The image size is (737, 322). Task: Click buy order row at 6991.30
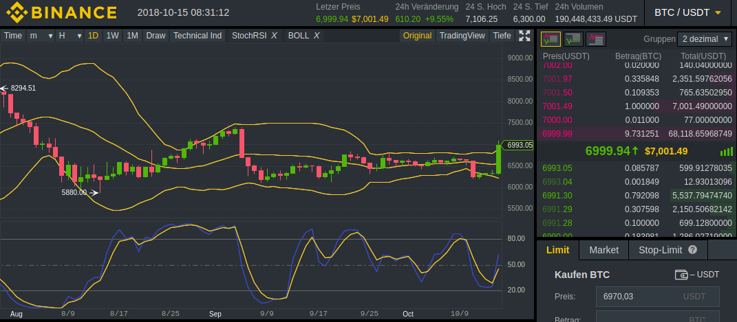click(x=637, y=196)
